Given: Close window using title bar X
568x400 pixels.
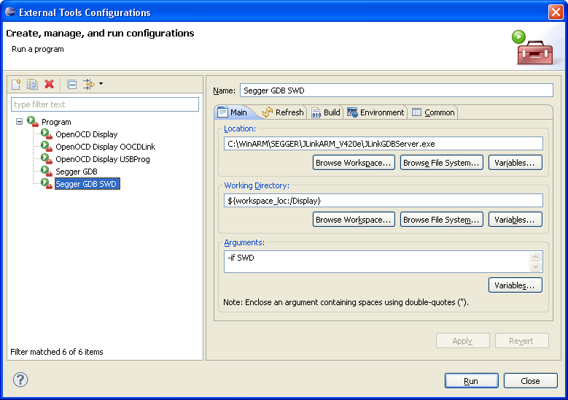Looking at the screenshot, I should point(556,12).
